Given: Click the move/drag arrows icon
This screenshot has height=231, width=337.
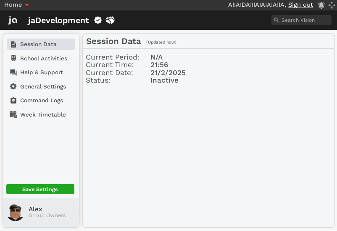Looking at the screenshot, I should click(x=332, y=5).
